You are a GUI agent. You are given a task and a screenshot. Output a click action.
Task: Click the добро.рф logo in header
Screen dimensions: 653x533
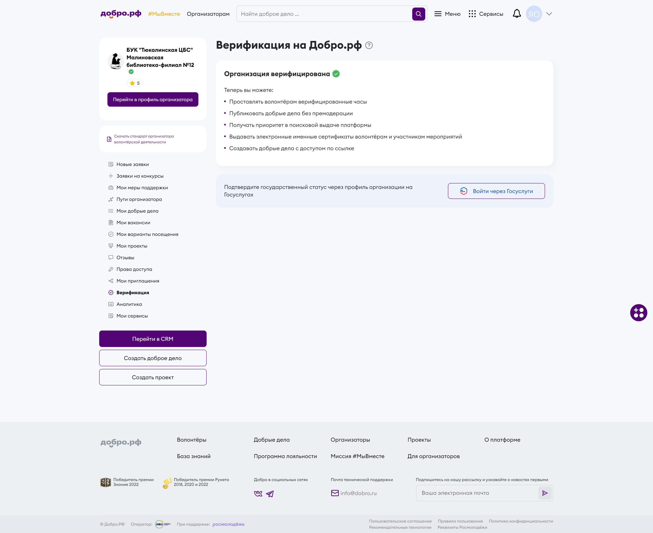click(x=121, y=14)
